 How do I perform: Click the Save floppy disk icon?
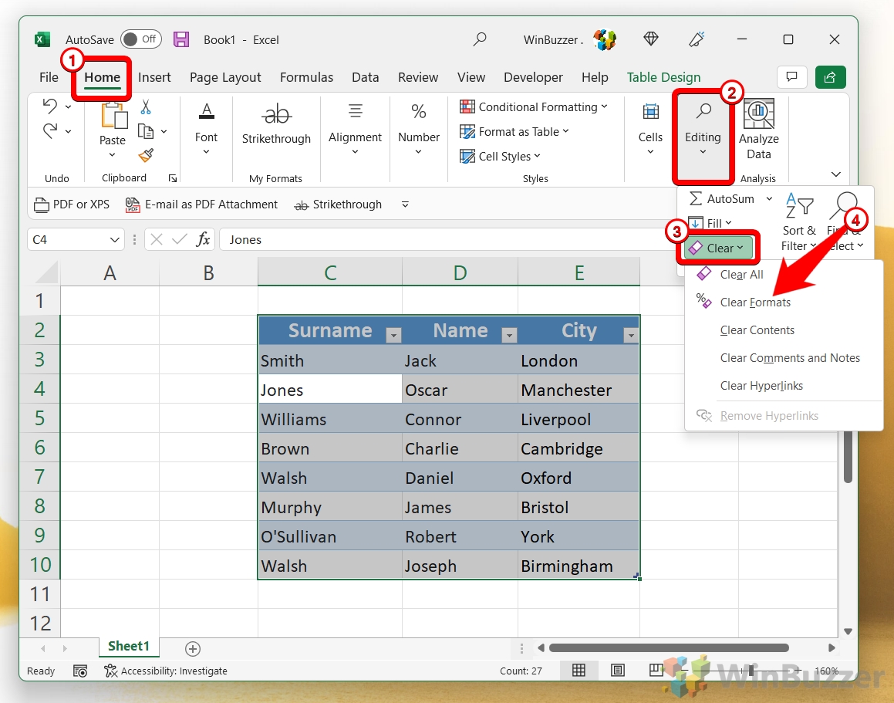pyautogui.click(x=181, y=39)
